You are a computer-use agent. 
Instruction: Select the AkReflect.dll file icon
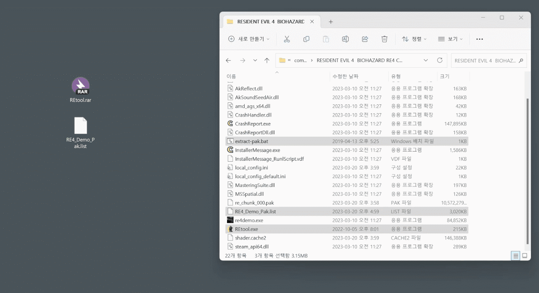pos(230,88)
